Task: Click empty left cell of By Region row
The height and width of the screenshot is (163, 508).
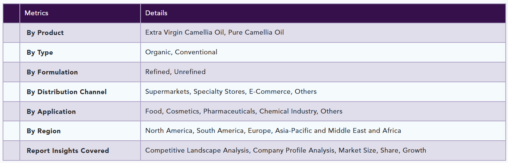Action: pos(11,131)
